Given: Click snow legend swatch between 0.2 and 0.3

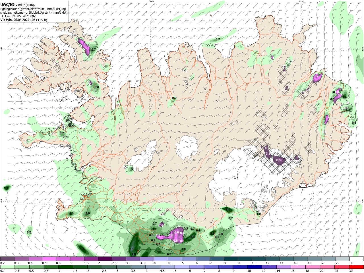Looking at the screenshot, I should pos(7,259).
